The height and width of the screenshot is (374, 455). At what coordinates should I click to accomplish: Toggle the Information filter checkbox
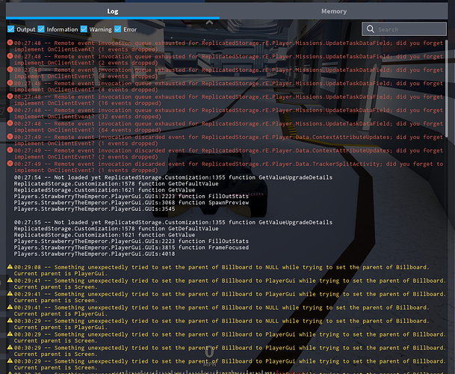tap(41, 29)
